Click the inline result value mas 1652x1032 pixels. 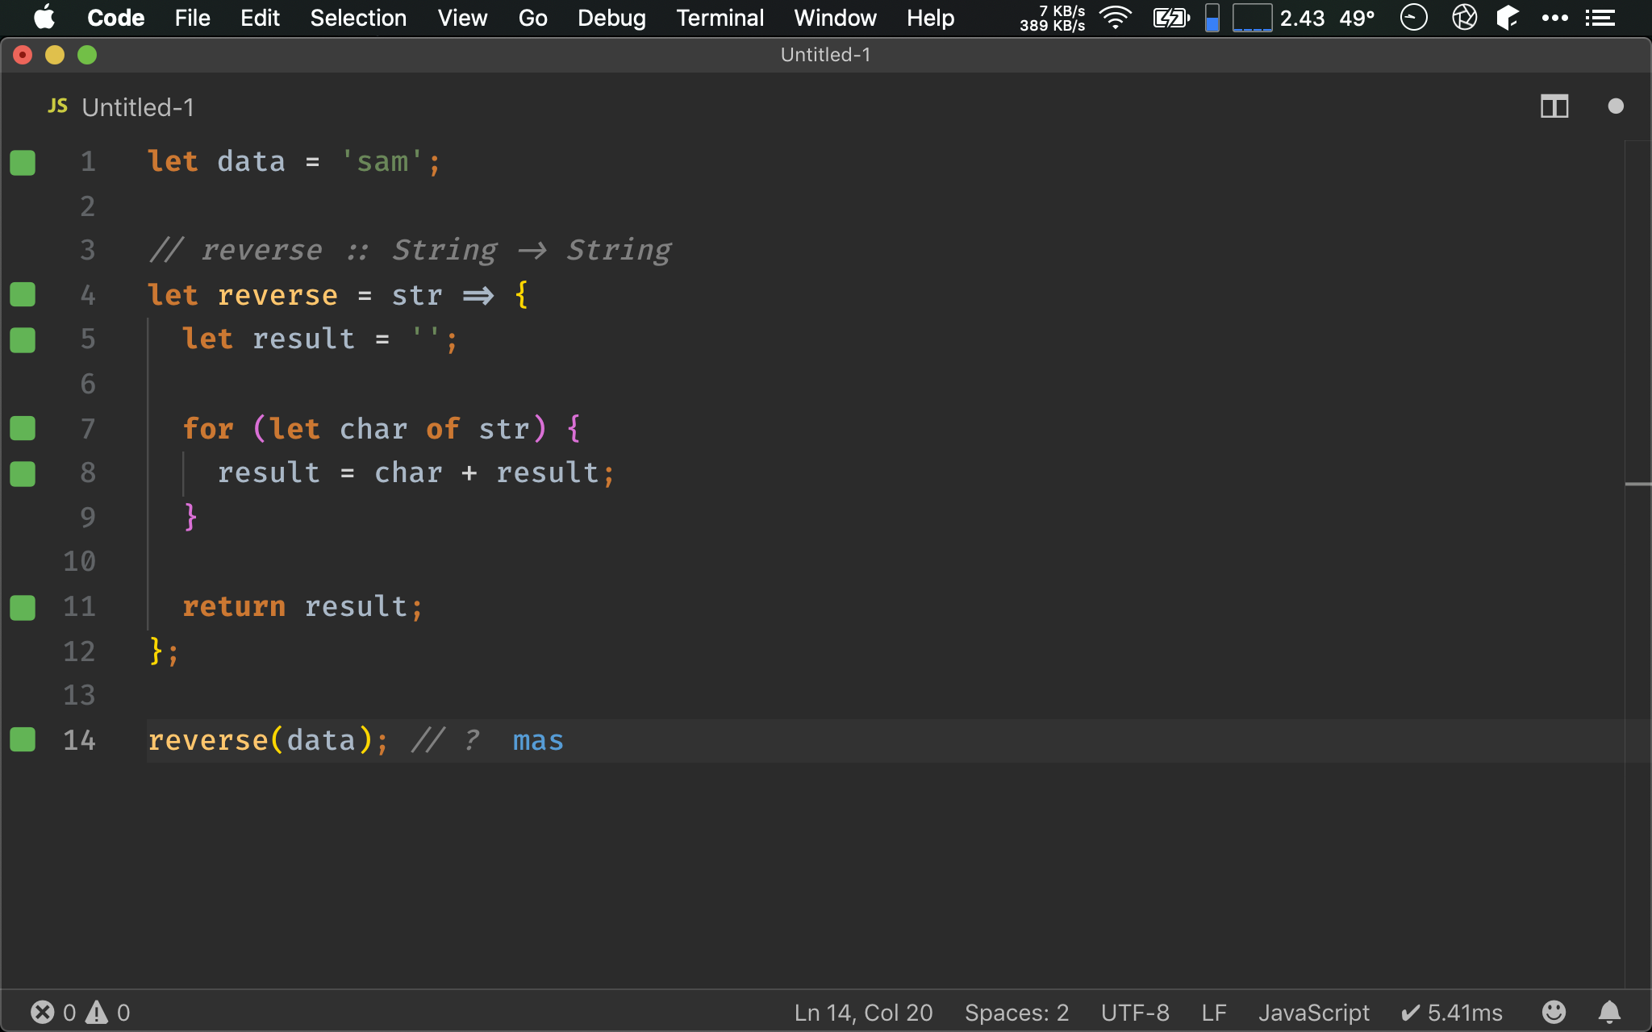538,740
